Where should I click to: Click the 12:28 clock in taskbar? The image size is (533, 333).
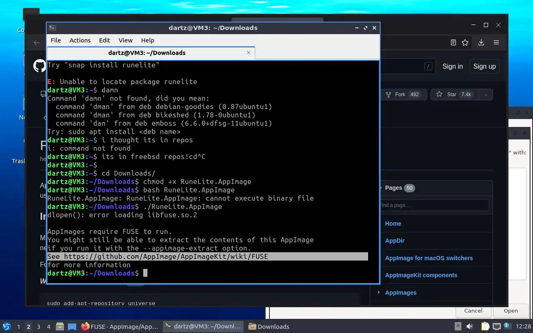pos(523,327)
